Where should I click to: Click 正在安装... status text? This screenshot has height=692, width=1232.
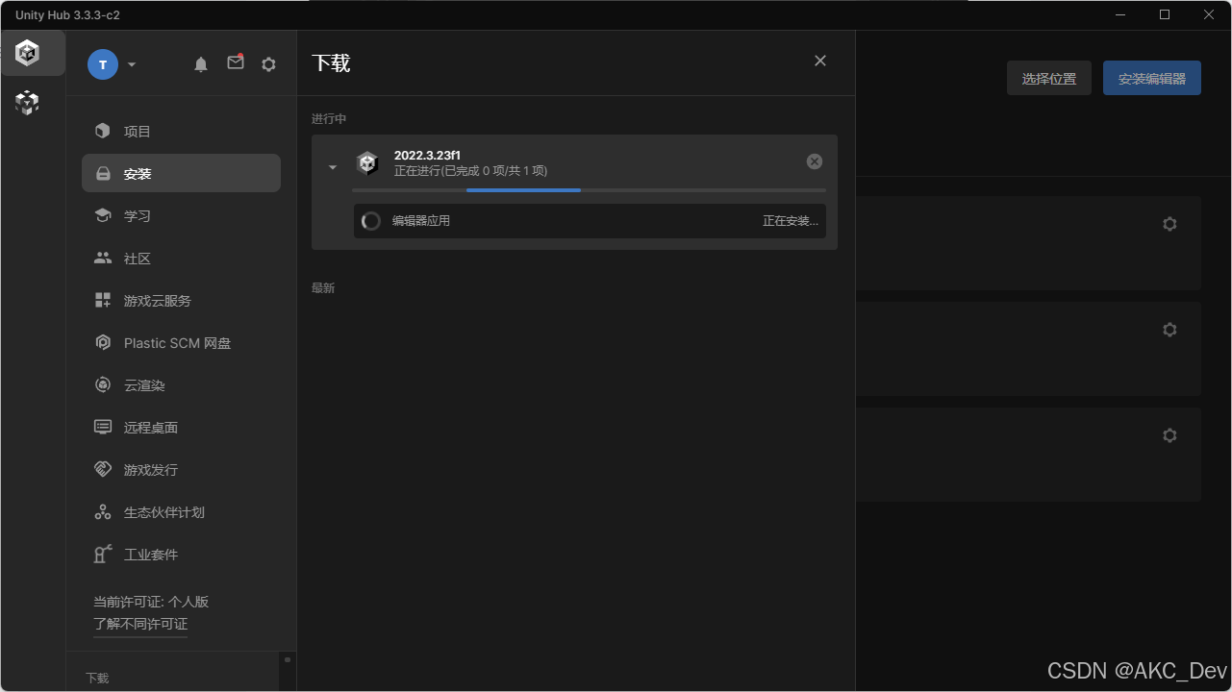pyautogui.click(x=791, y=221)
